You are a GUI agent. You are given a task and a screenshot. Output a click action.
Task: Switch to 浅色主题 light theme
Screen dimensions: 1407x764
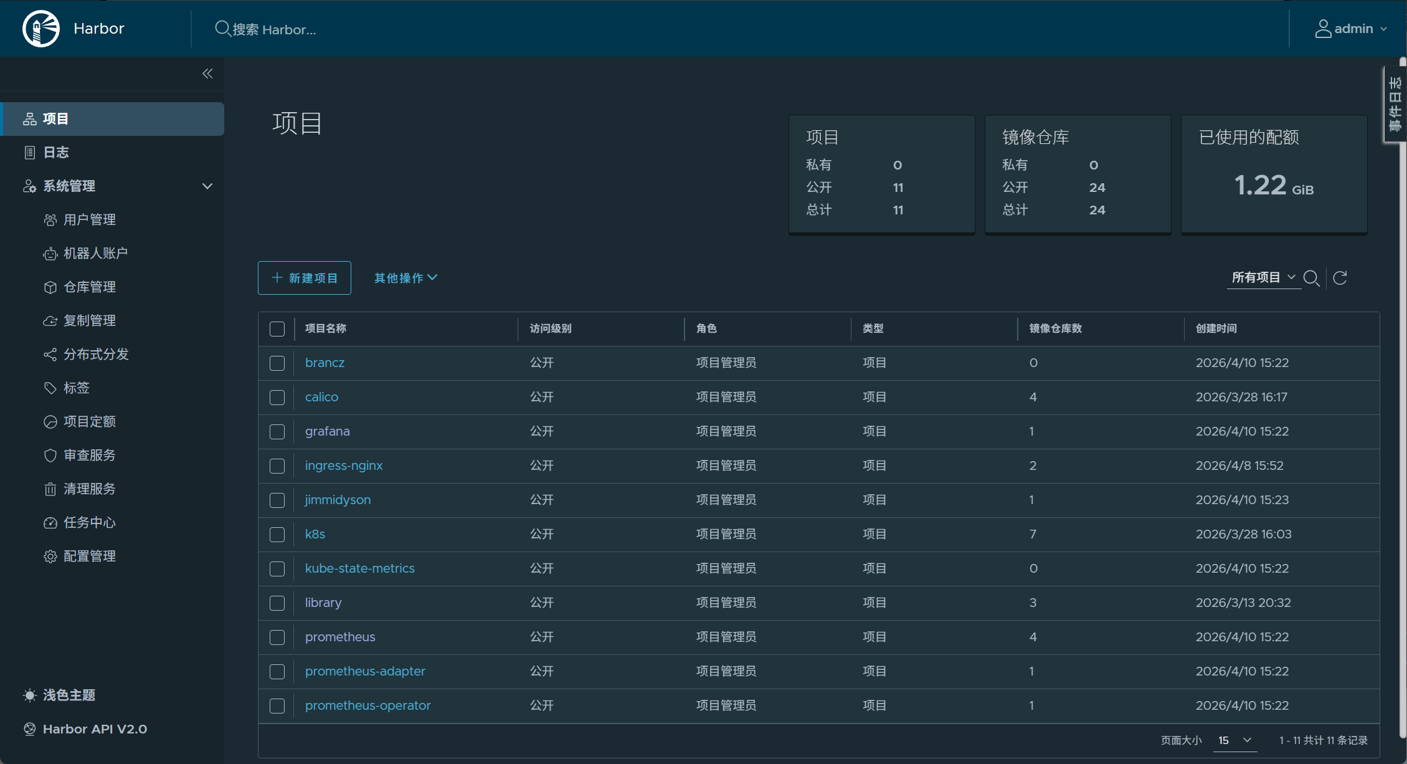click(69, 695)
